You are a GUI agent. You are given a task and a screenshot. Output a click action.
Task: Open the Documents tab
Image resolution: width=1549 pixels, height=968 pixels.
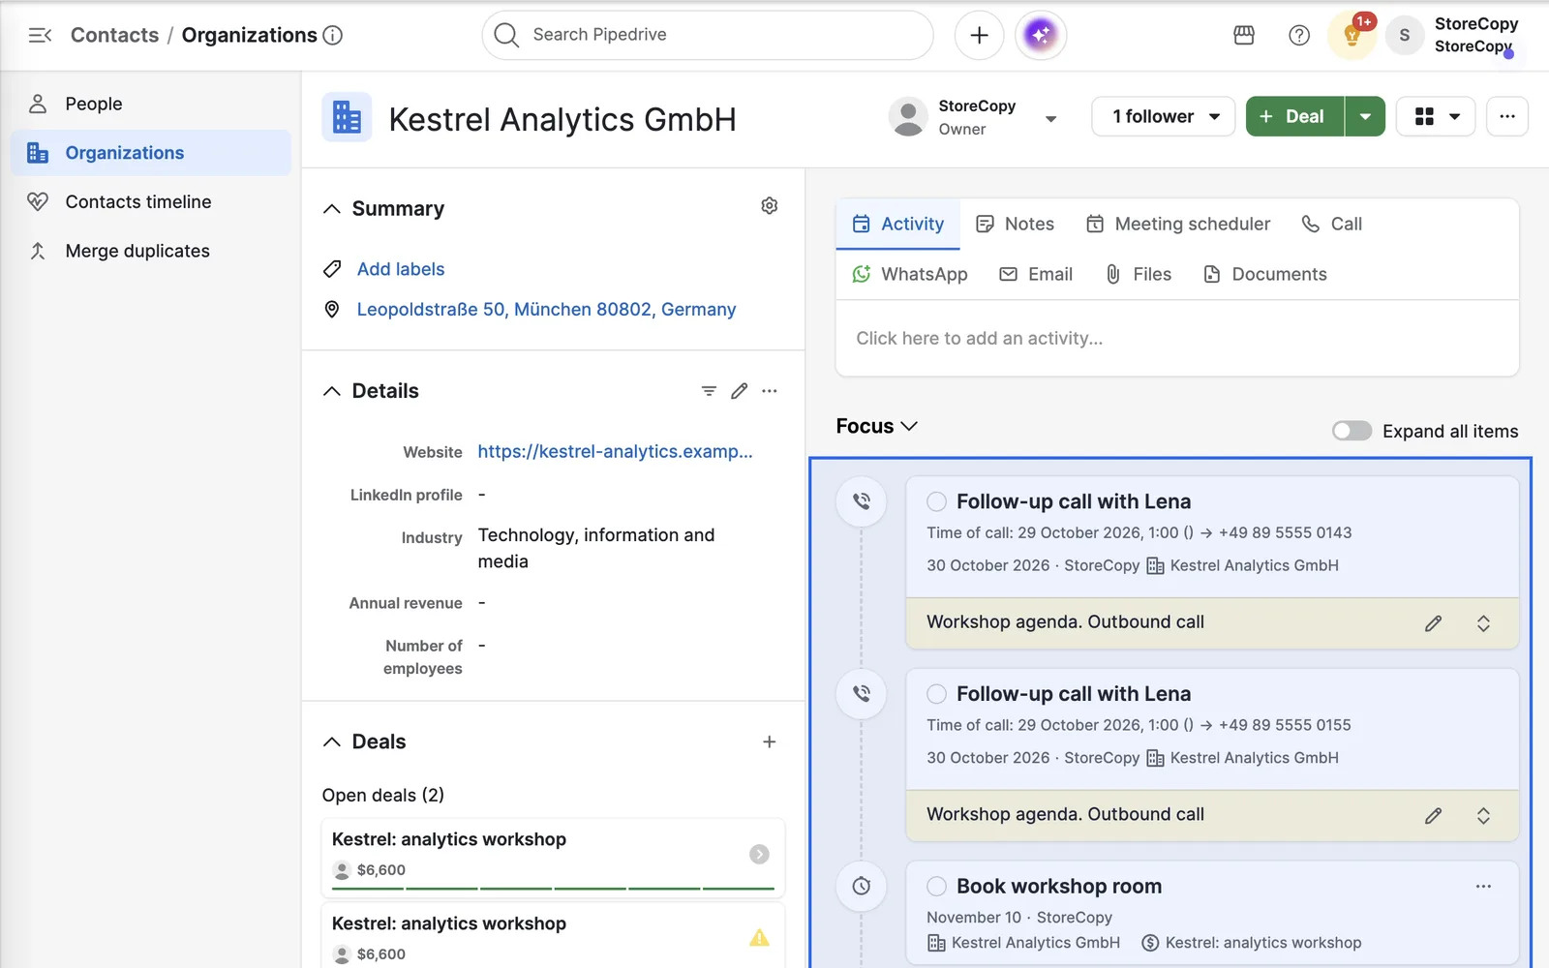coord(1264,274)
